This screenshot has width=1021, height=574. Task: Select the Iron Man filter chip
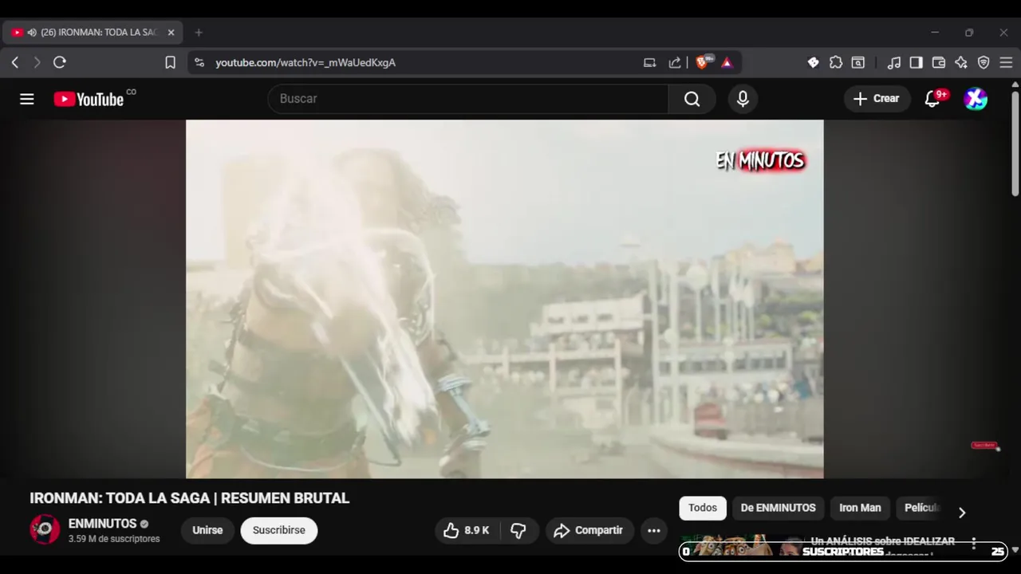click(x=860, y=508)
